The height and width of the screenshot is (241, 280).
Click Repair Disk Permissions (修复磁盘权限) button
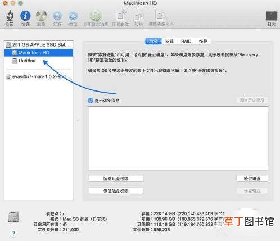(116, 191)
